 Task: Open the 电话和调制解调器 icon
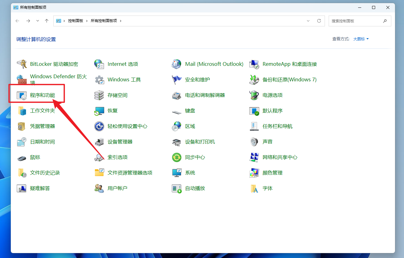tap(177, 95)
